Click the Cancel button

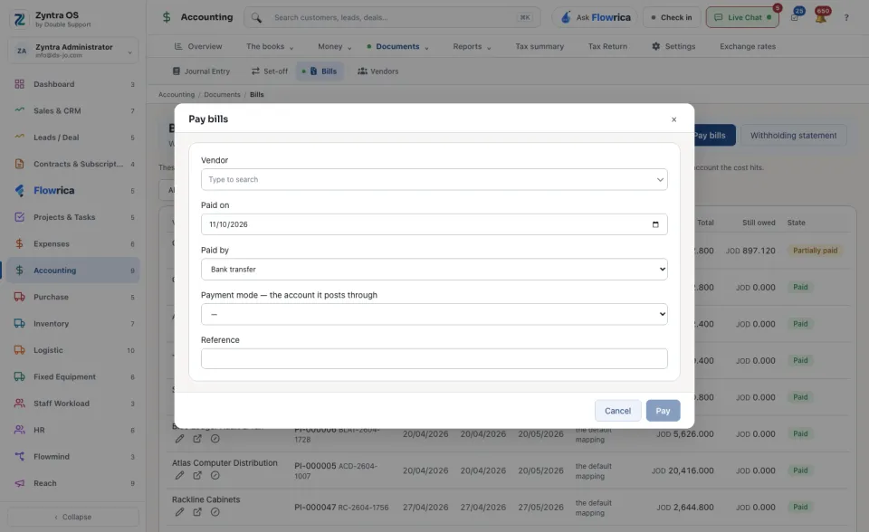click(x=617, y=411)
